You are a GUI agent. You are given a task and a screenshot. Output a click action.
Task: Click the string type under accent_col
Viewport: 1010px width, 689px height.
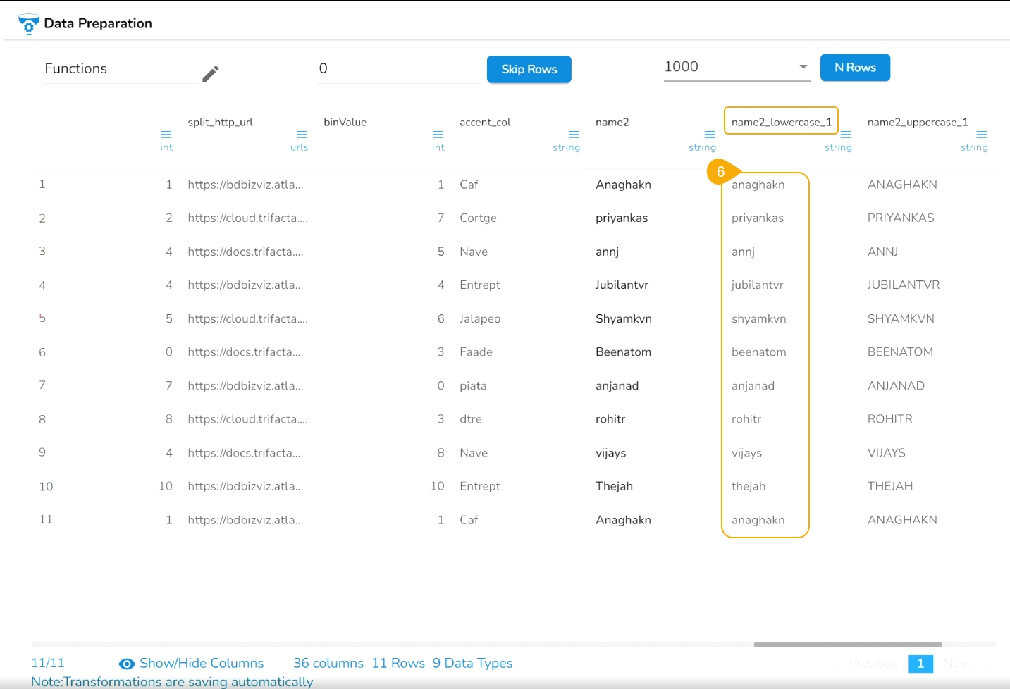[x=567, y=147]
